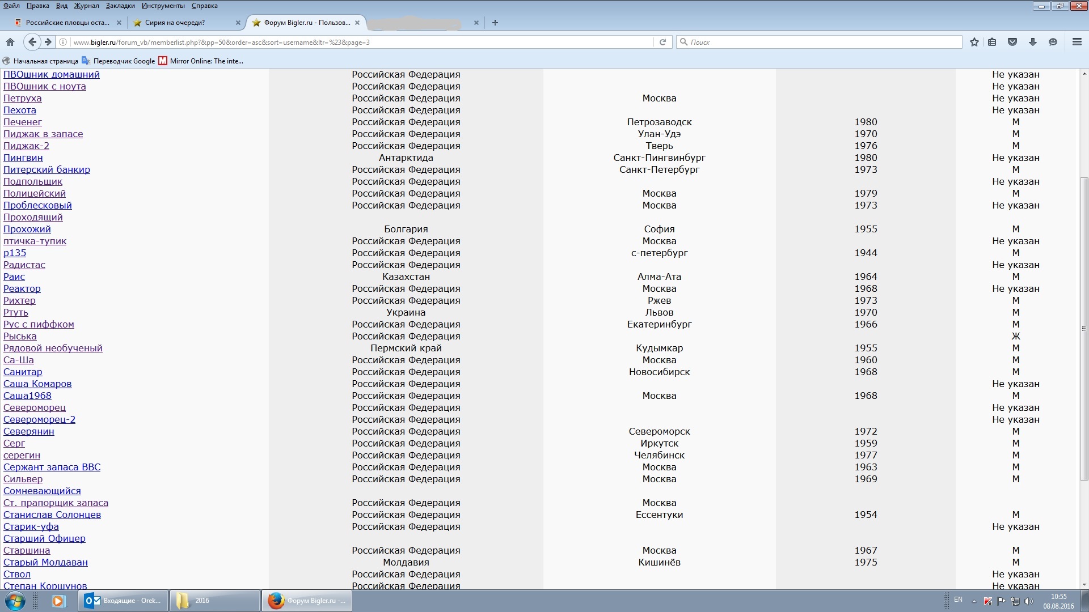This screenshot has height=612, width=1089.
Task: Switch to the Сирия на очереди? tab
Action: click(x=175, y=23)
